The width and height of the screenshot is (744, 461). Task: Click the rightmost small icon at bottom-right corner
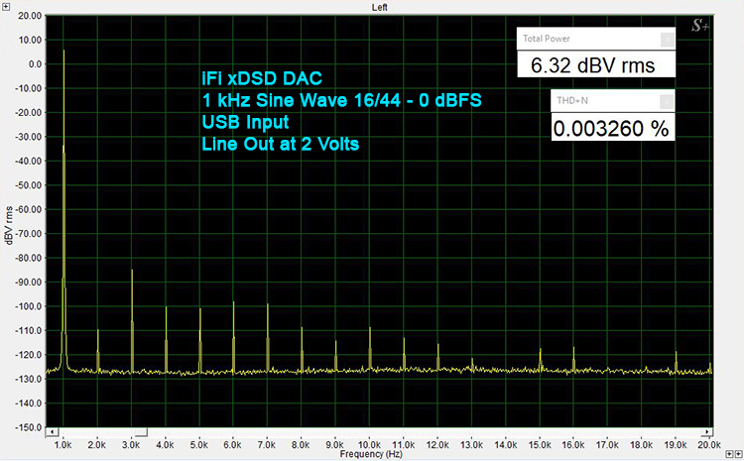click(736, 454)
